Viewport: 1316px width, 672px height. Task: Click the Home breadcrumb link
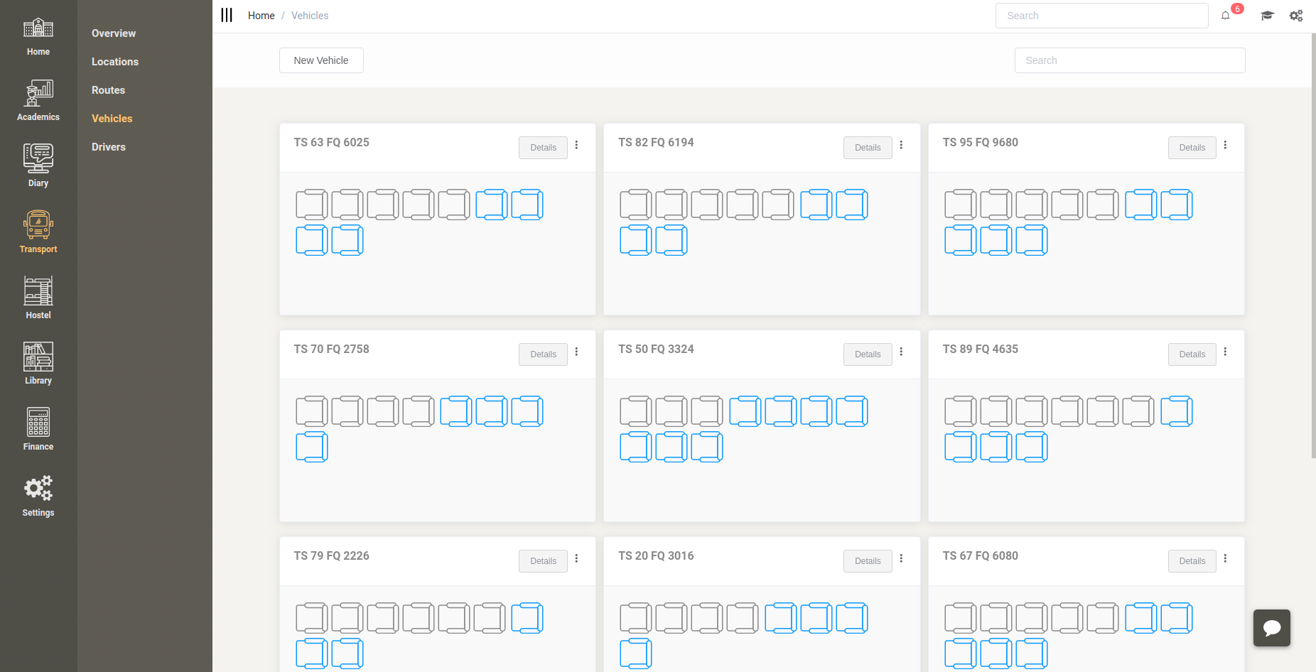click(261, 16)
